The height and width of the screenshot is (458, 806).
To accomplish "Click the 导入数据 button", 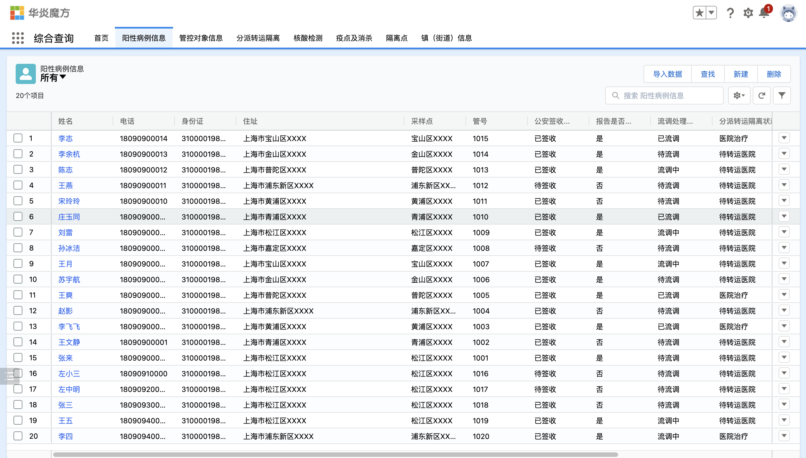I will click(x=668, y=74).
